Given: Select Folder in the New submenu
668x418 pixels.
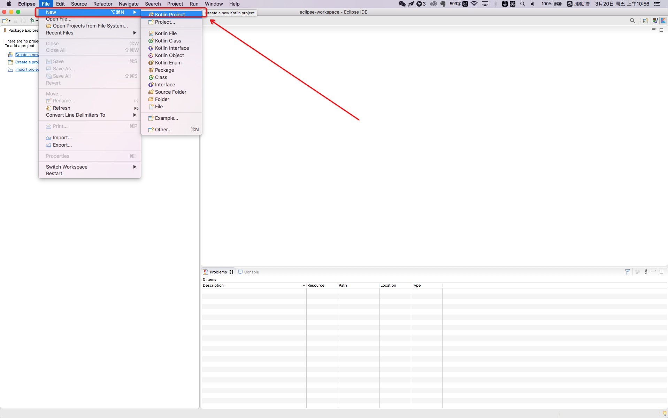Looking at the screenshot, I should point(171,99).
